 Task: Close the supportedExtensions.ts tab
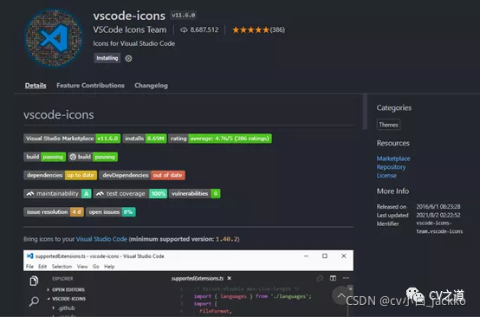pos(230,278)
